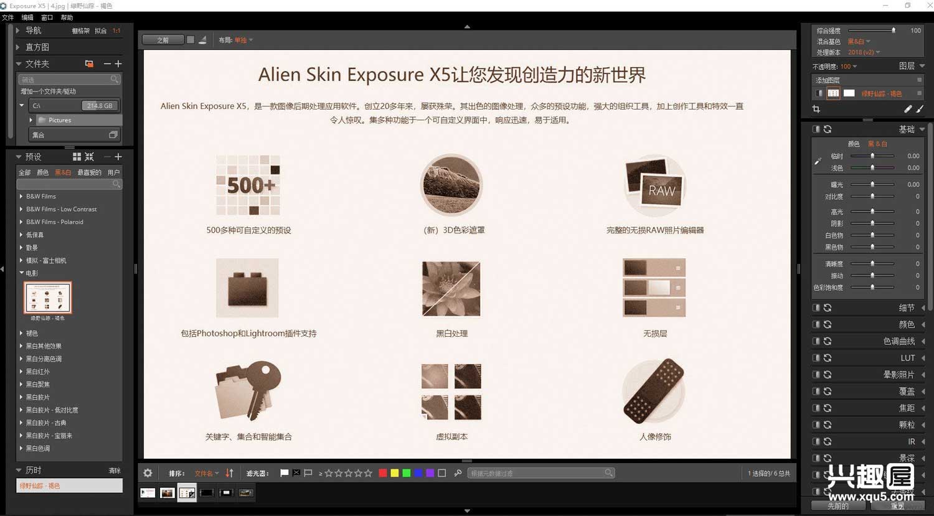Image resolution: width=934 pixels, height=516 pixels.
Task: Click the 之前 (before) button
Action: click(x=163, y=40)
